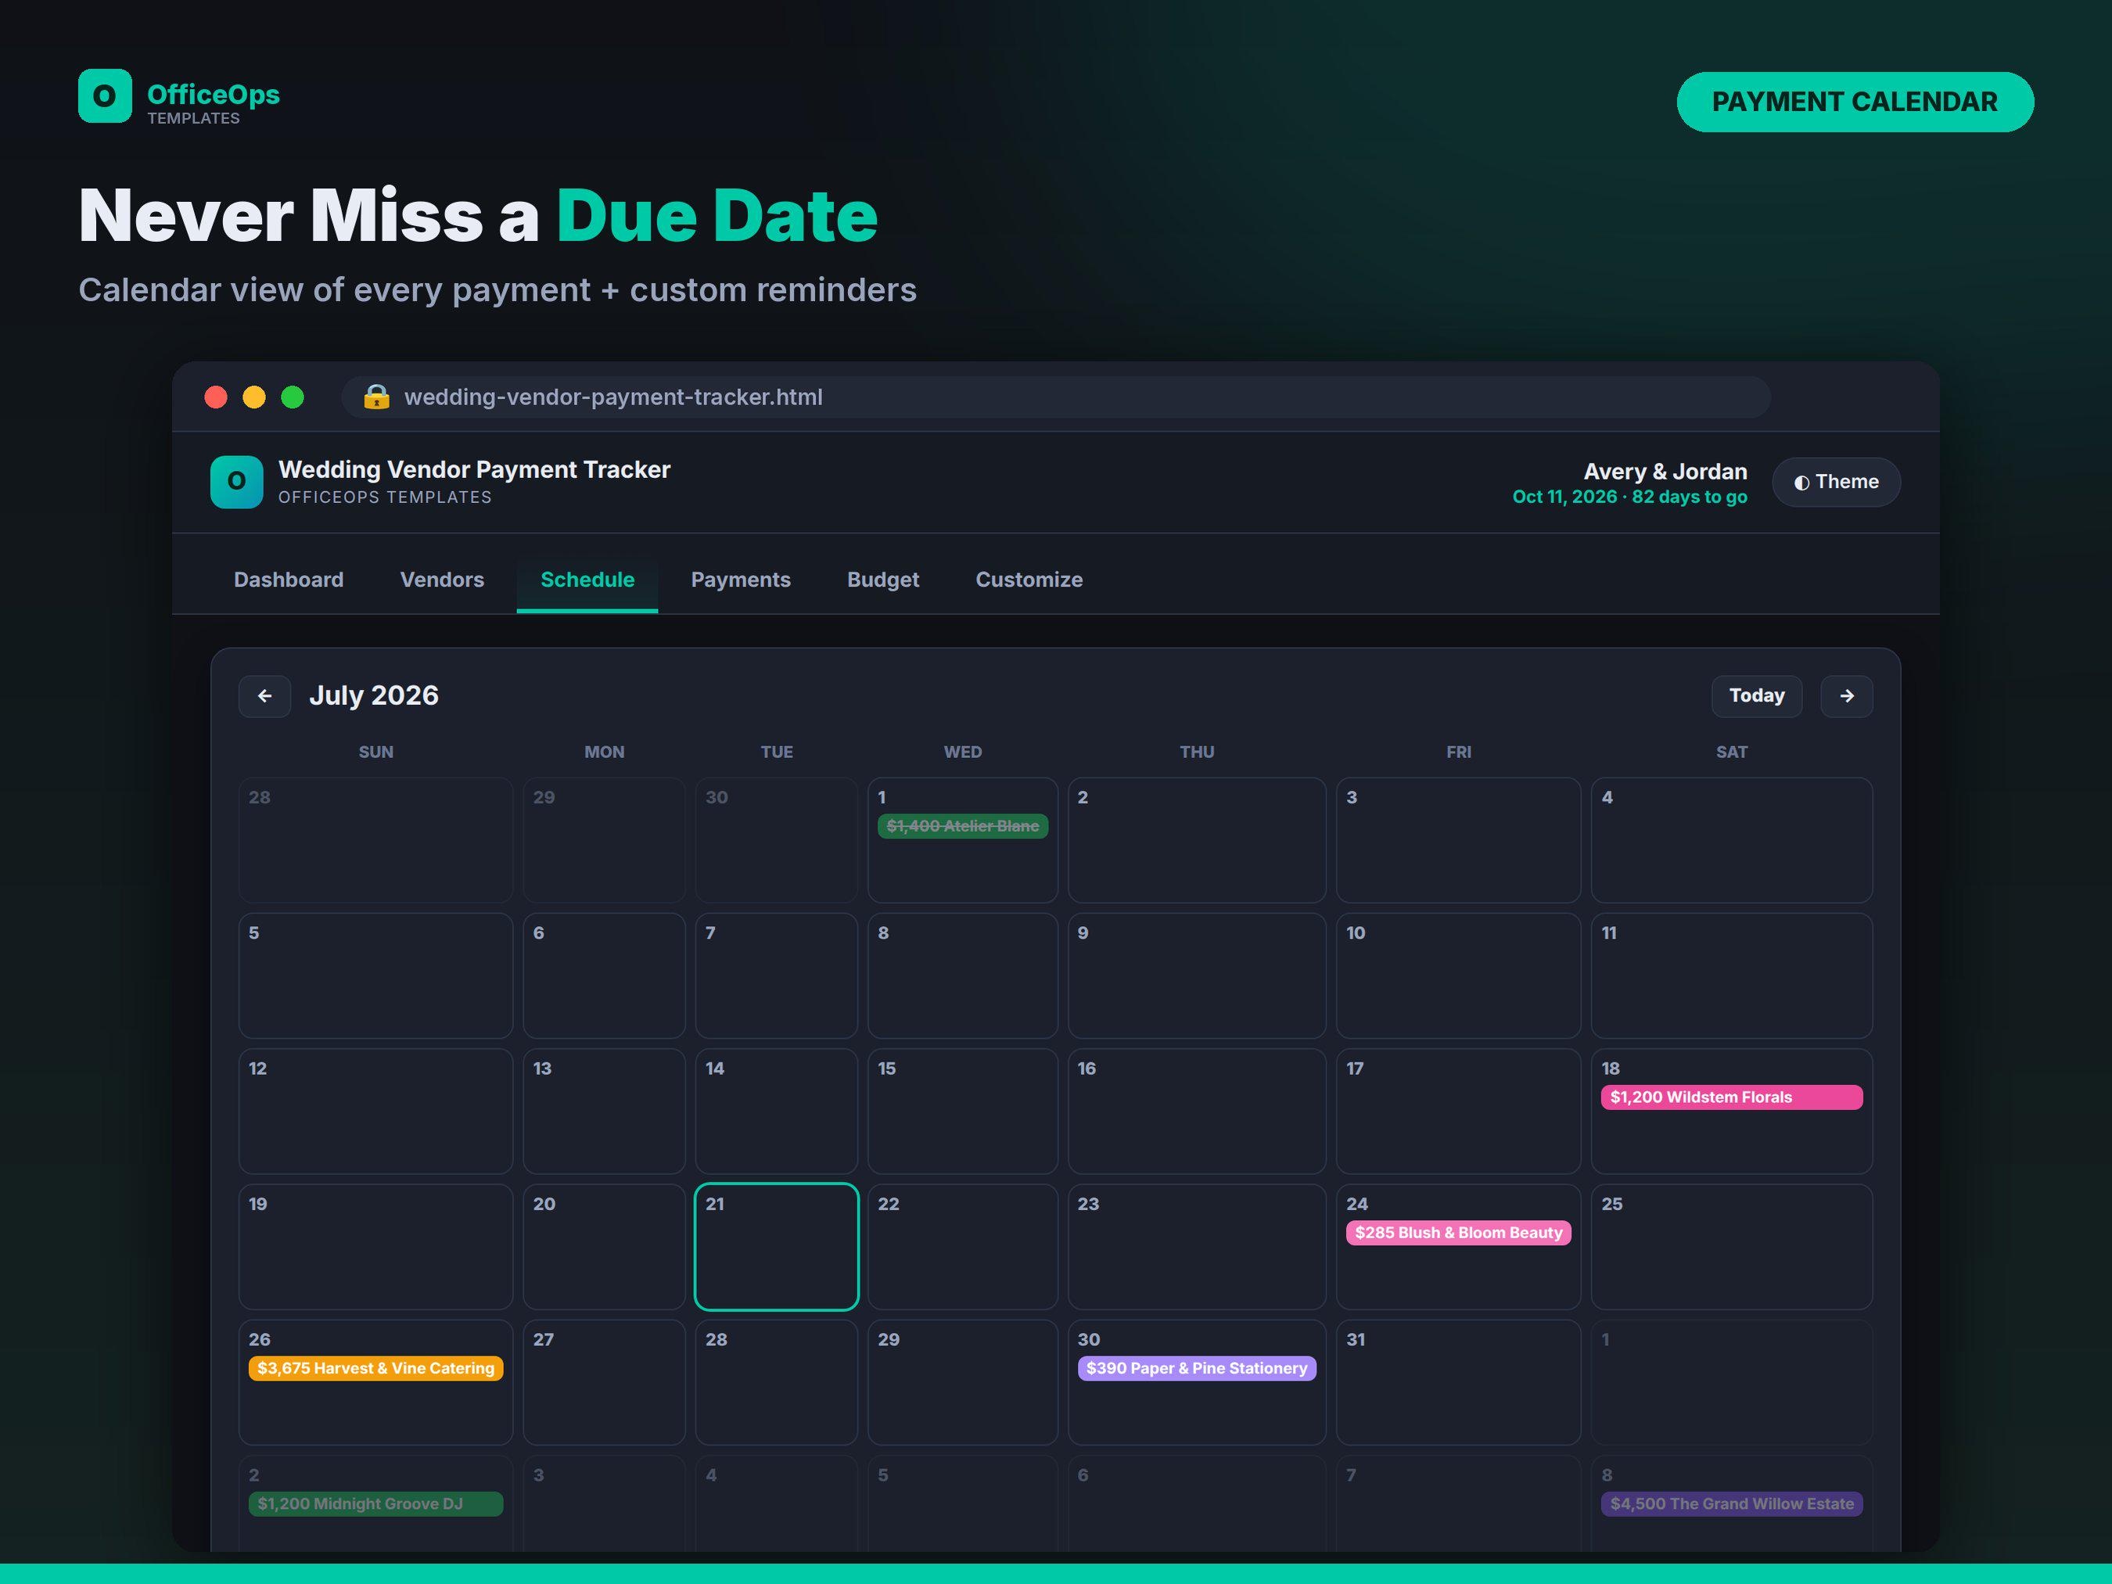Jump to Today in the calendar

[1756, 696]
